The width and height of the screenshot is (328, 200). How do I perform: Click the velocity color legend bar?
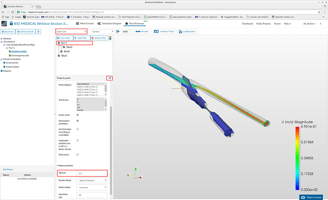point(297,159)
